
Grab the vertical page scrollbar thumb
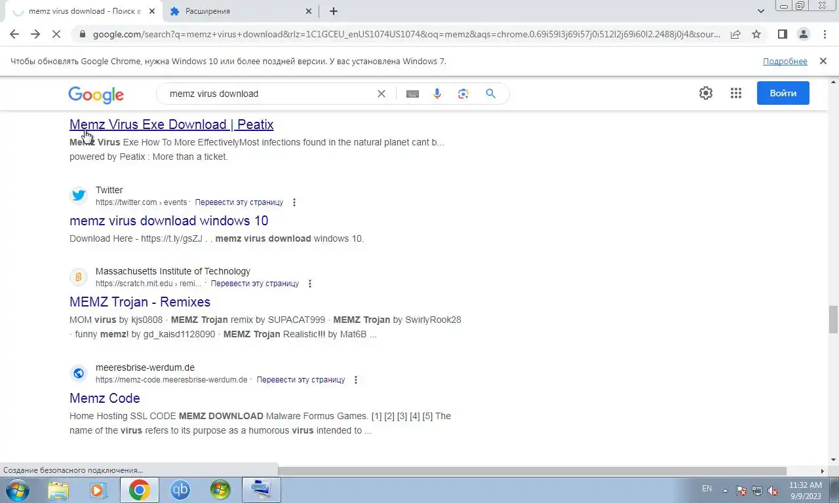pos(833,319)
